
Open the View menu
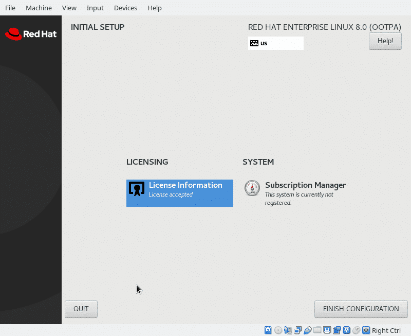pyautogui.click(x=69, y=8)
